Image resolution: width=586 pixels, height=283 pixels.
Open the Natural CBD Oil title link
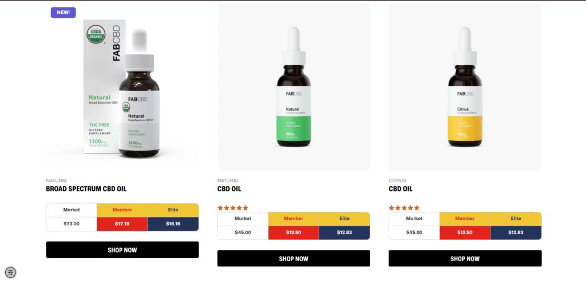click(x=229, y=188)
